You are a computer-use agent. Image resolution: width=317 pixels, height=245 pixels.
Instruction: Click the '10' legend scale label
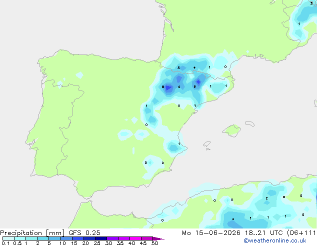pyautogui.click(x=62, y=243)
